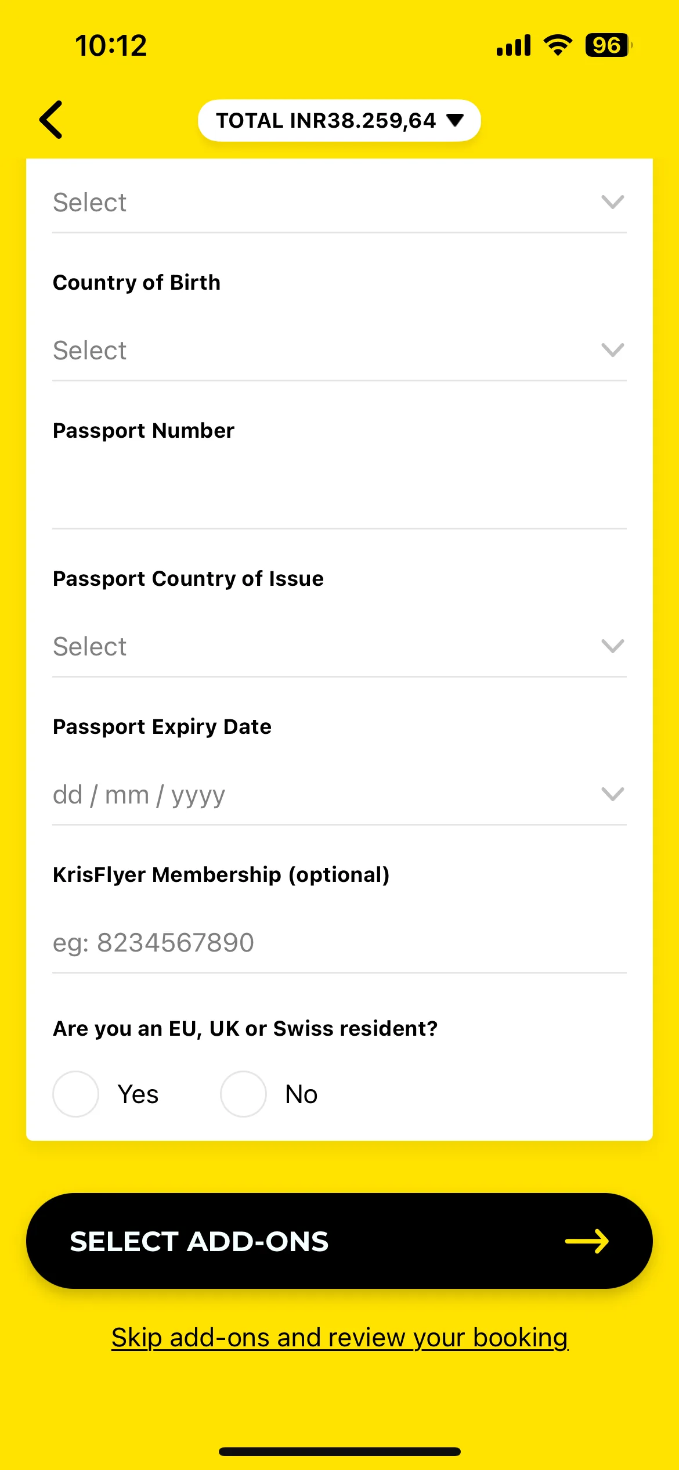The height and width of the screenshot is (1470, 679).
Task: Focus the Passport Number input field
Action: click(x=339, y=499)
